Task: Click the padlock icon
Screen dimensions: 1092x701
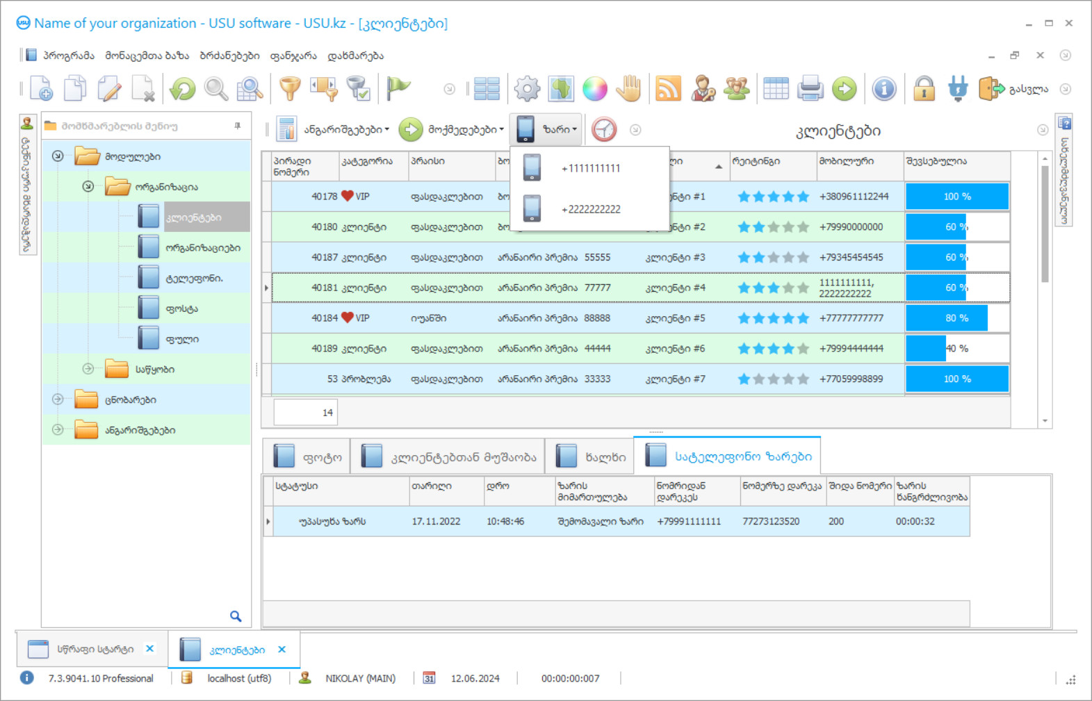Action: [x=924, y=89]
